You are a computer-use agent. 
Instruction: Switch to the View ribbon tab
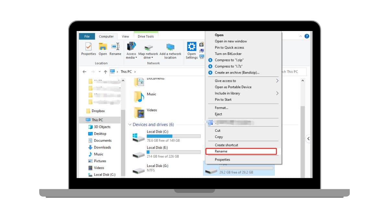125,36
